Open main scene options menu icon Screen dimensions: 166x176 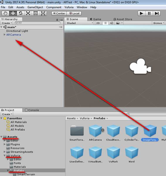coord(61,27)
